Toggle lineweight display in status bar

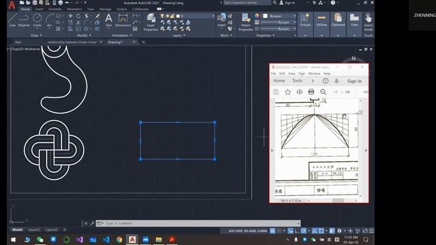coord(332,231)
